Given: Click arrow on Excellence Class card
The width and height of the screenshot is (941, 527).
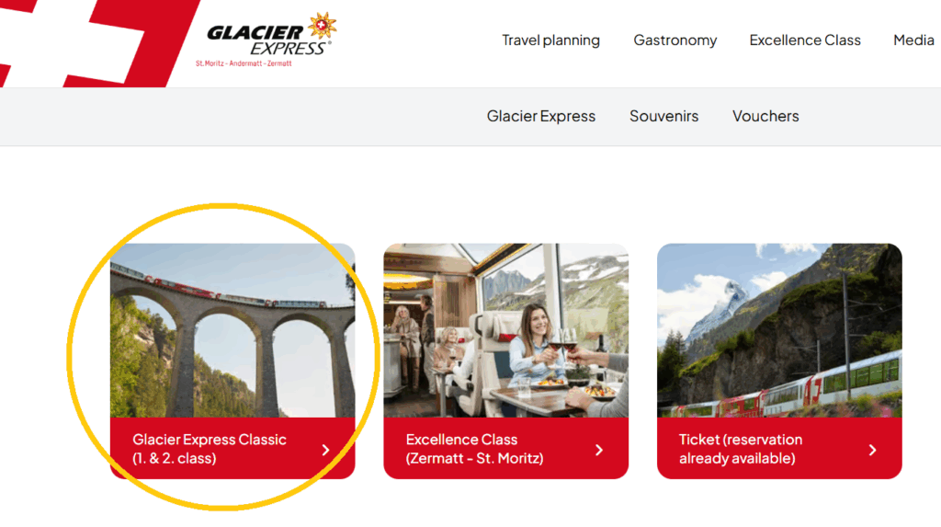Looking at the screenshot, I should [599, 450].
